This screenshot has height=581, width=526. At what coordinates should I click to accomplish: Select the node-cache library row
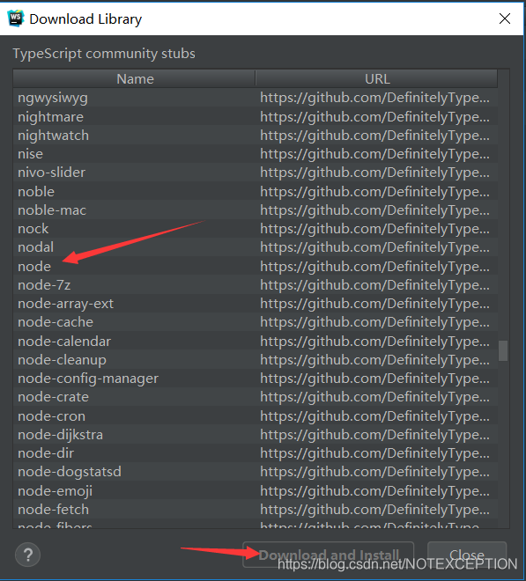(256, 322)
